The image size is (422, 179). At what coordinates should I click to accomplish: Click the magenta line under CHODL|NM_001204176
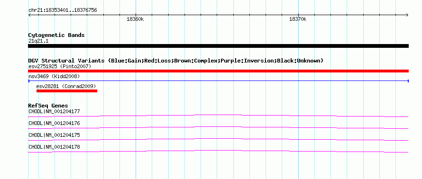[x=218, y=127]
